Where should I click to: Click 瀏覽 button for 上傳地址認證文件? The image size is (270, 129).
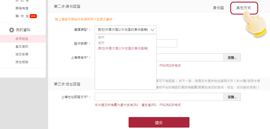pos(232,97)
